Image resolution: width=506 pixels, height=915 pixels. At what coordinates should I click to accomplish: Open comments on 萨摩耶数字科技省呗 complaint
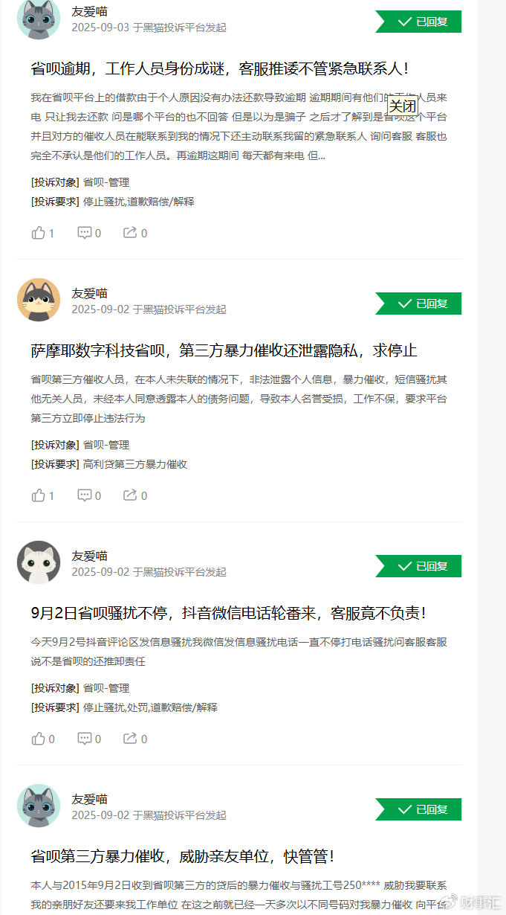(89, 495)
